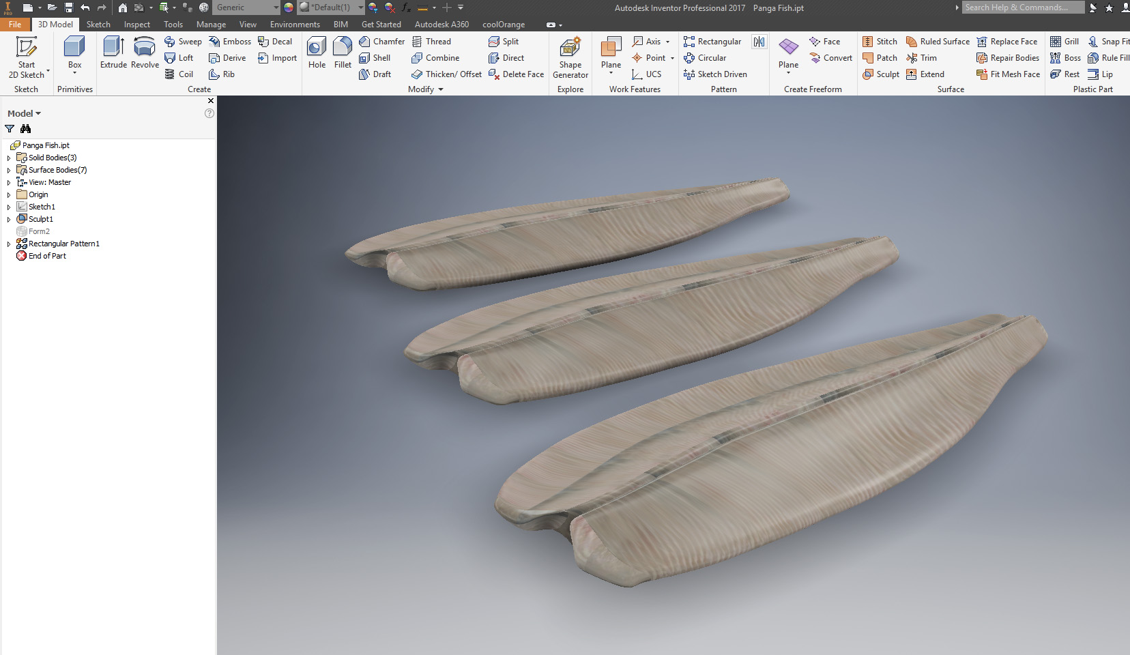Open the Tools menu tab
This screenshot has height=655, width=1130.
173,24
